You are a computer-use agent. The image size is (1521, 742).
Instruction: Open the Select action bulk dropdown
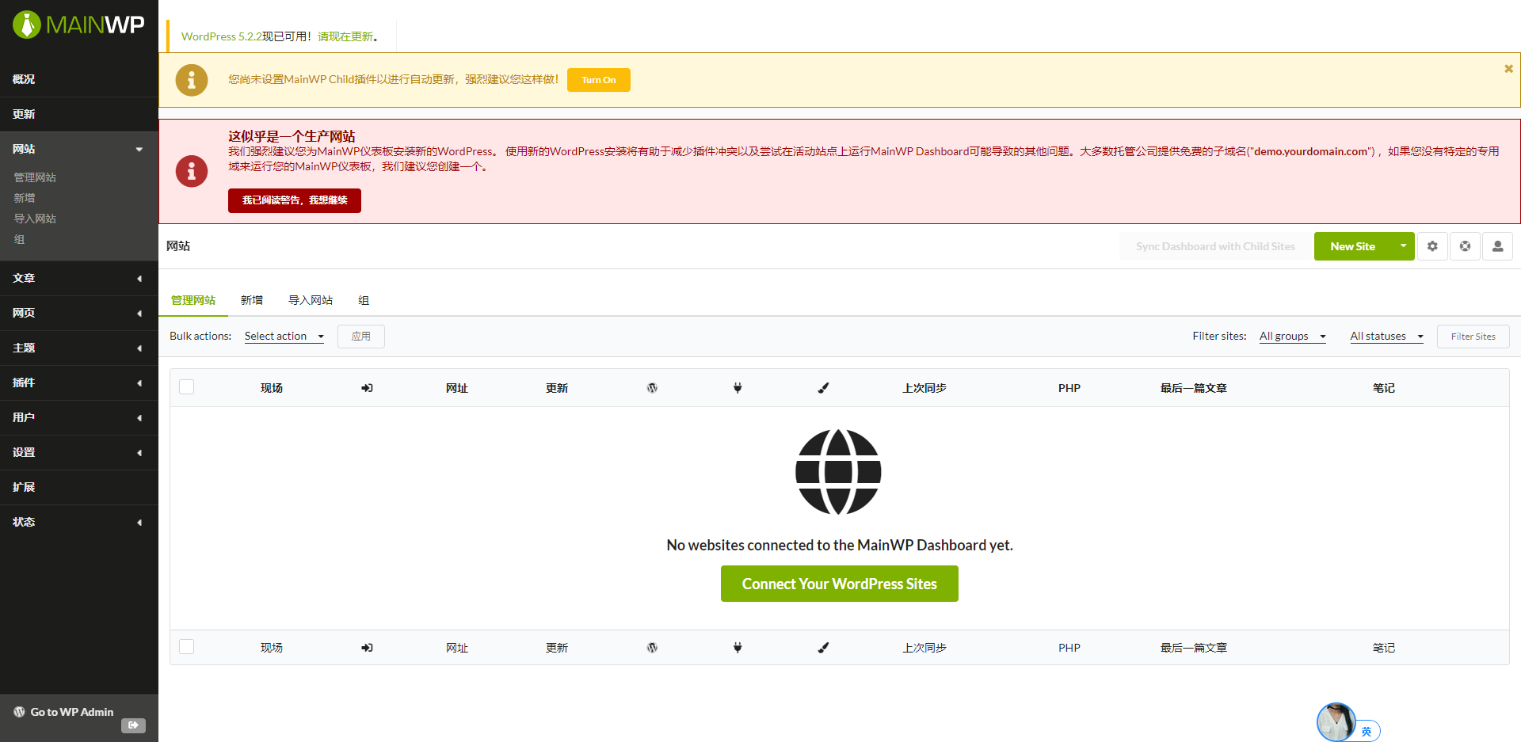[284, 337]
